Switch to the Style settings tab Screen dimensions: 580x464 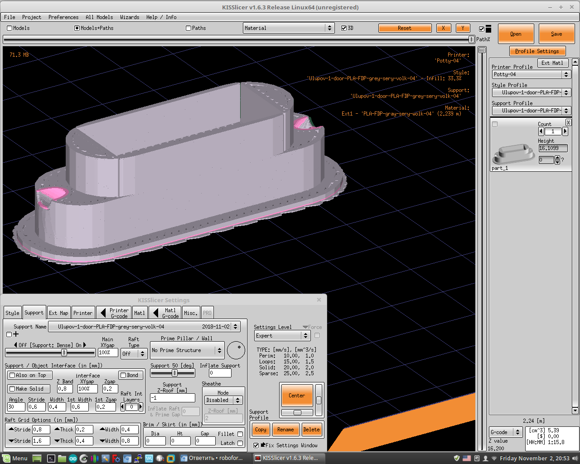12,313
